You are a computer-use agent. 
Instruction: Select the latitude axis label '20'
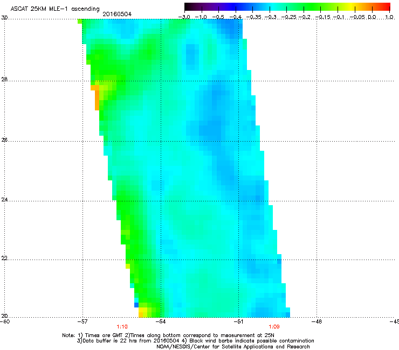click(4, 316)
